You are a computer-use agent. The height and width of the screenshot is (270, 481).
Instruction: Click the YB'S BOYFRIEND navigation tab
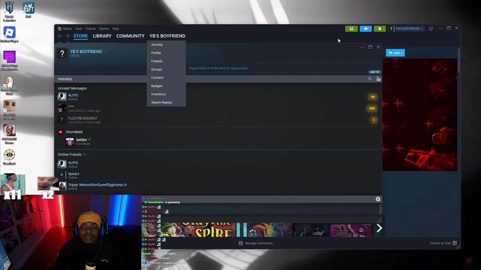point(167,36)
